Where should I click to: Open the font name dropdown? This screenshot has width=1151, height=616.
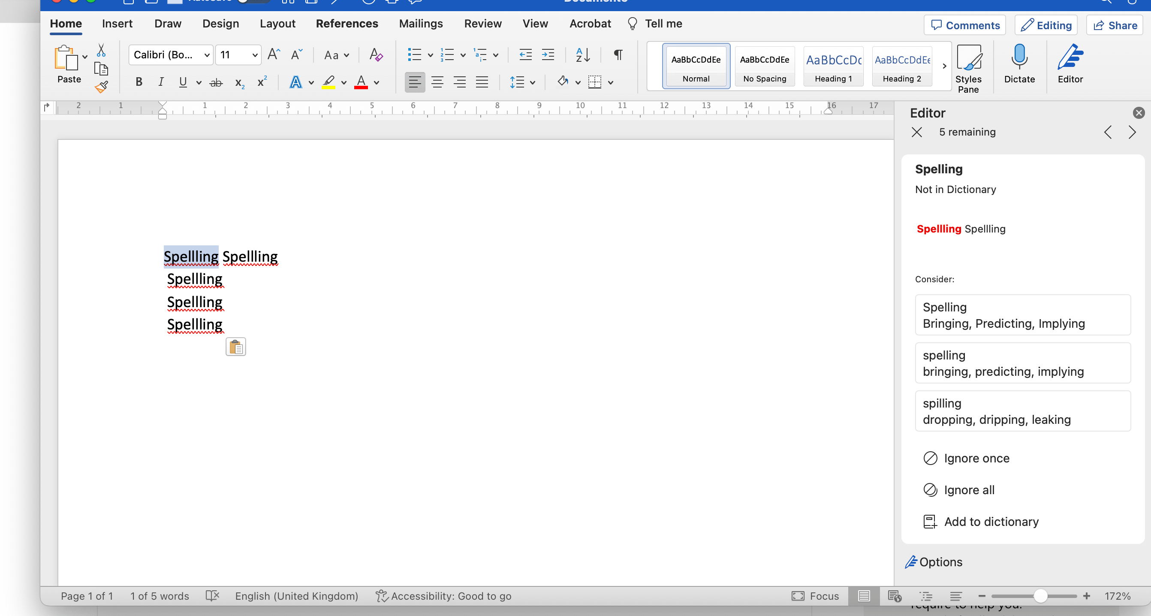(x=207, y=55)
